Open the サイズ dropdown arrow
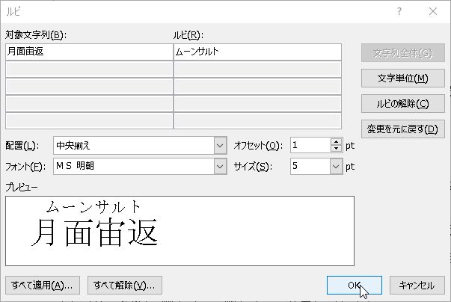Image resolution: width=451 pixels, height=302 pixels. (336, 167)
